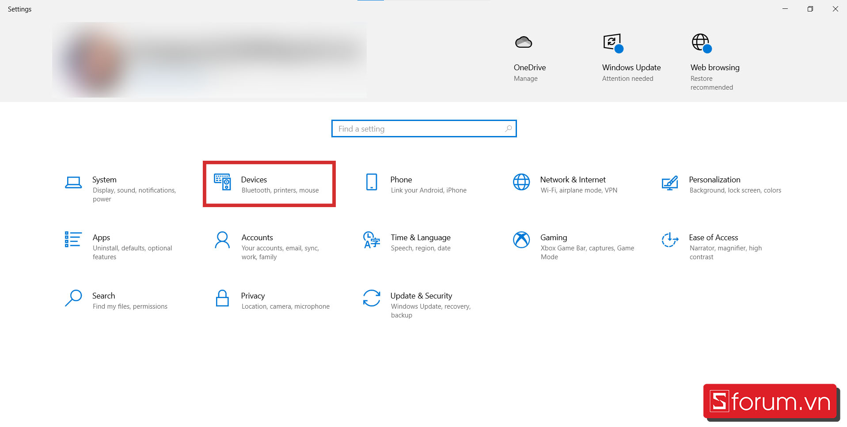Open Phone settings via phone icon
The image size is (847, 427).
pyautogui.click(x=372, y=182)
